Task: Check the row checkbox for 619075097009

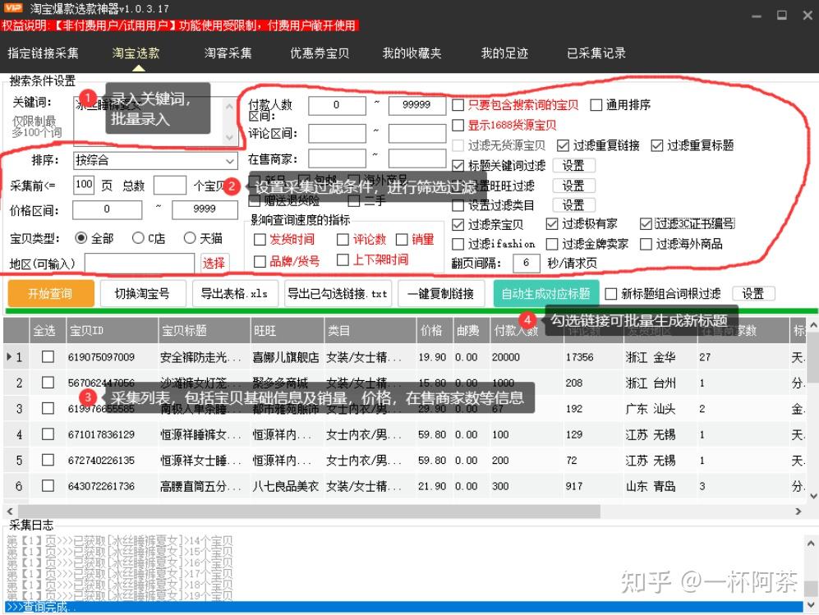Action: 48,357
